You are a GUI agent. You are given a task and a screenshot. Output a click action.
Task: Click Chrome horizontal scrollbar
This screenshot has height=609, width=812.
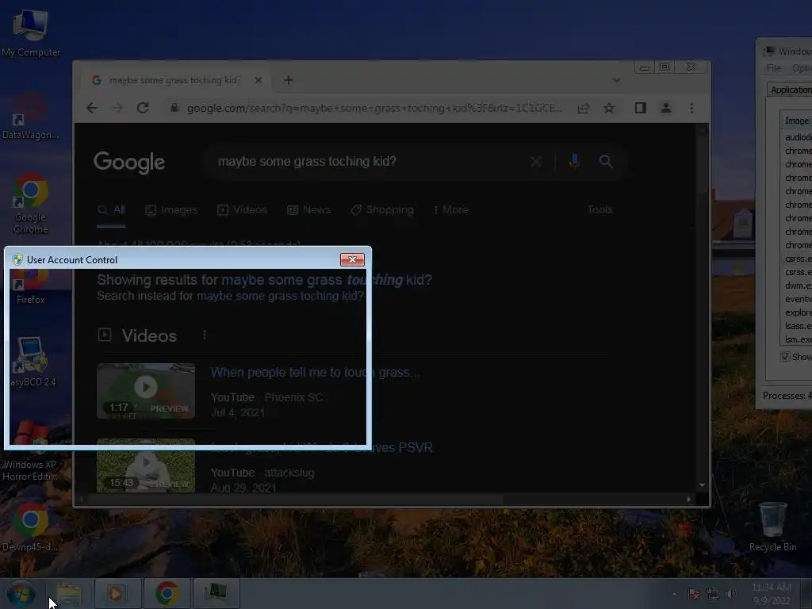(x=295, y=500)
